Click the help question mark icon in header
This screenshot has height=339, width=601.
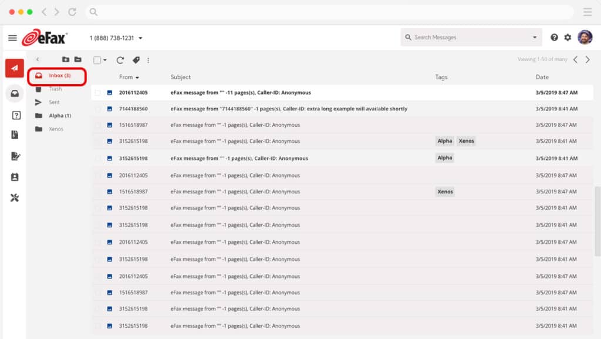pos(554,38)
